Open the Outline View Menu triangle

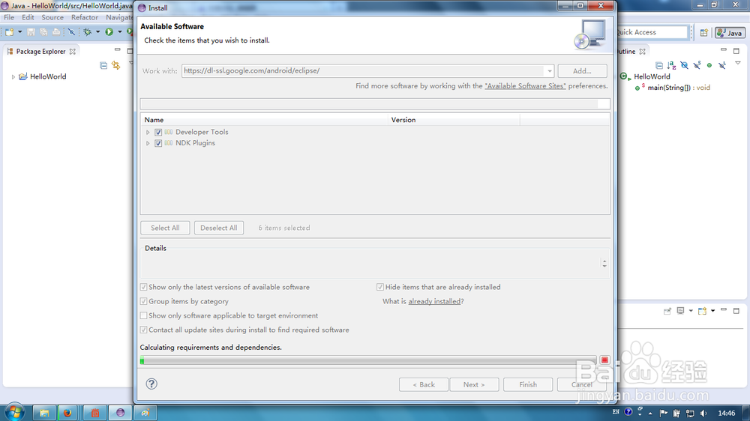(x=738, y=63)
